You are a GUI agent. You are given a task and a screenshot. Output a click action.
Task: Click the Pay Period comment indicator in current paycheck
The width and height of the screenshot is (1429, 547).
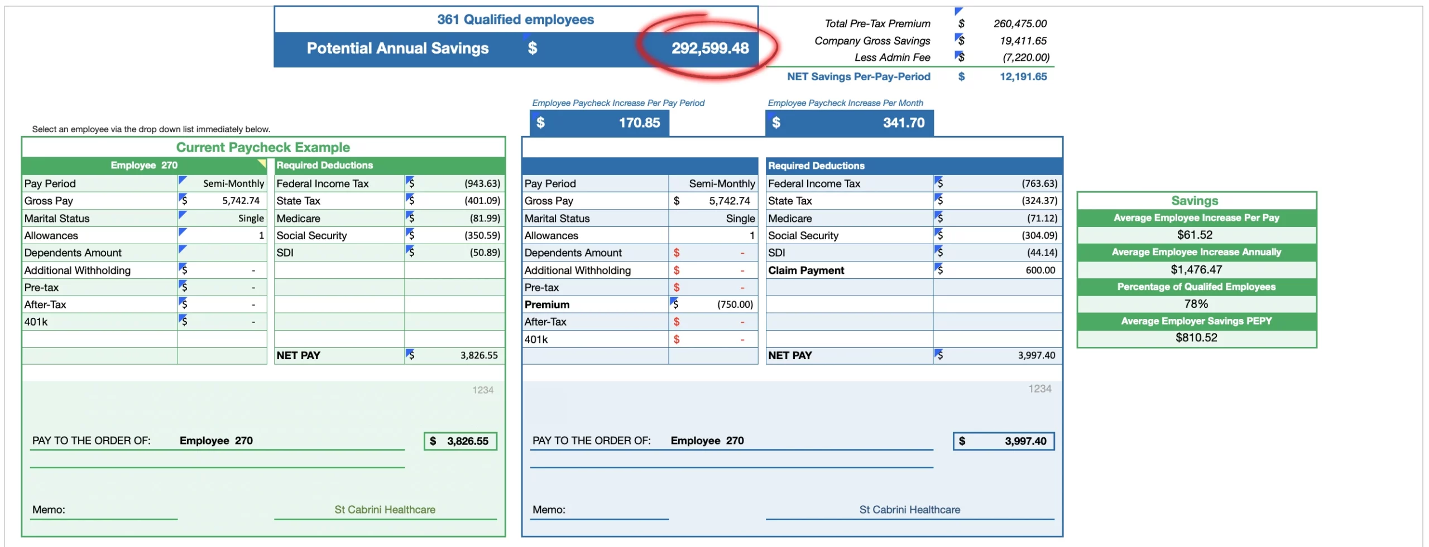[182, 180]
